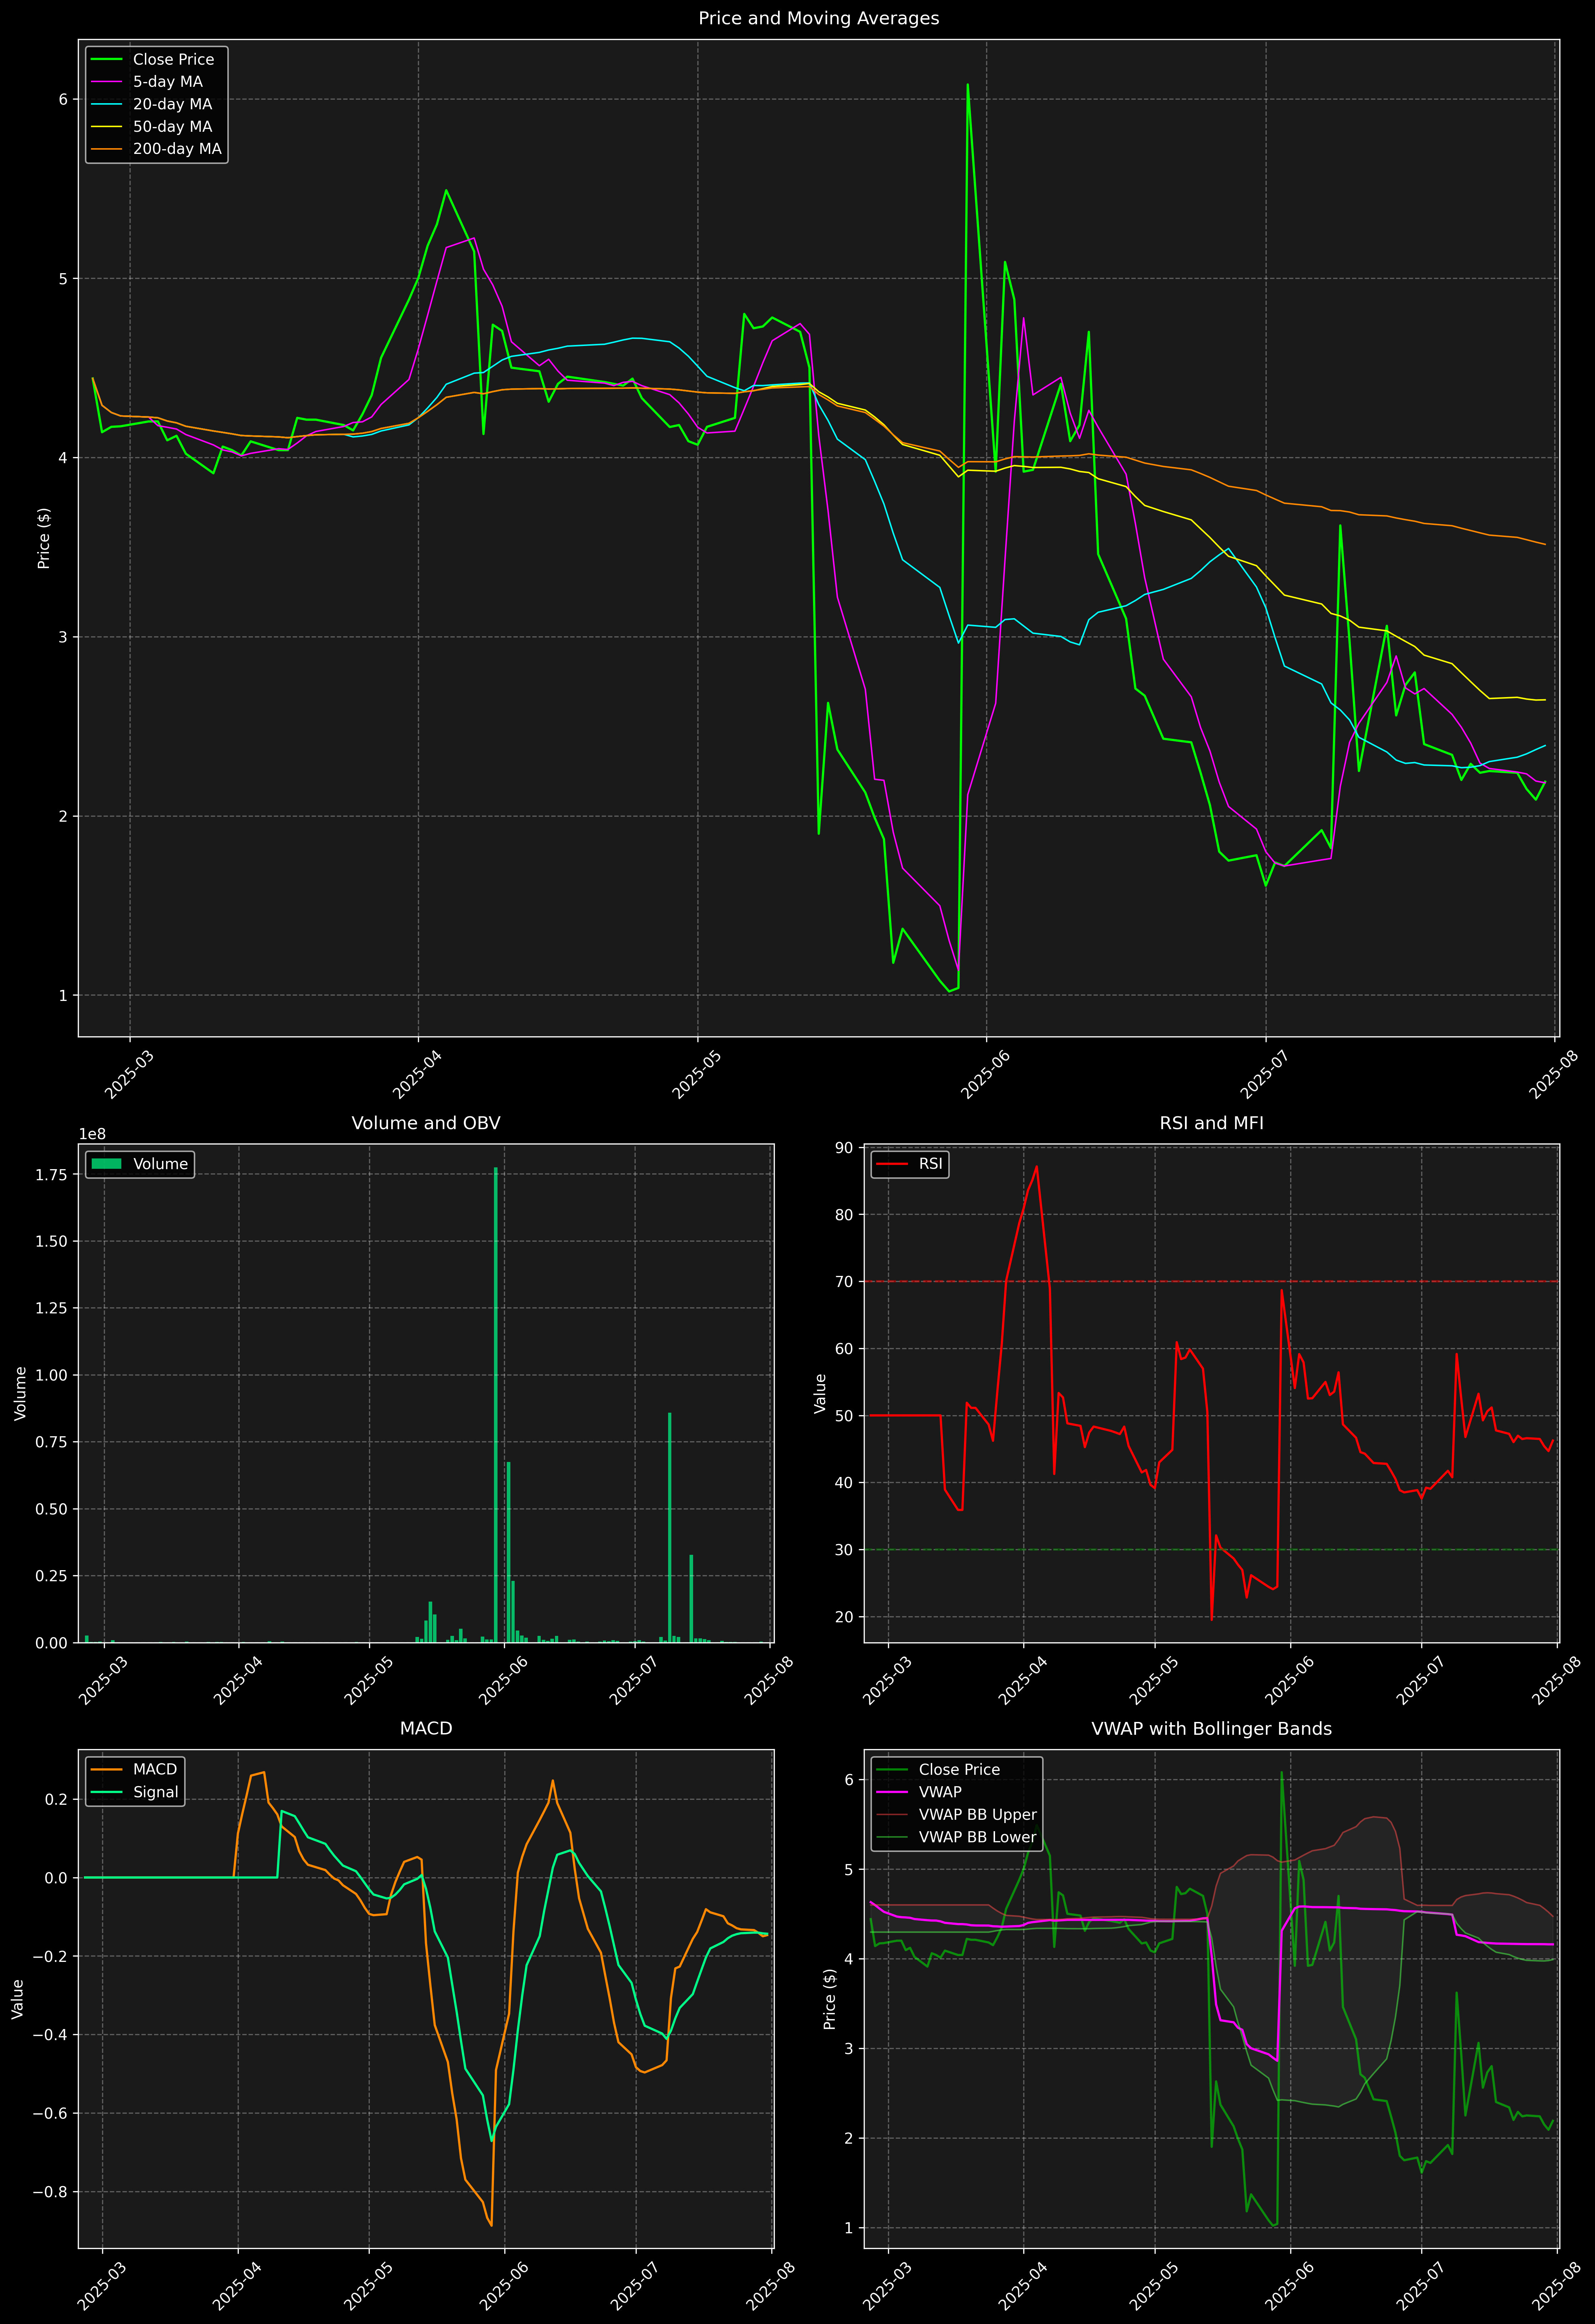The width and height of the screenshot is (1595, 2324).
Task: Click the "Price and Moving Averages" chart title
Action: click(x=818, y=18)
